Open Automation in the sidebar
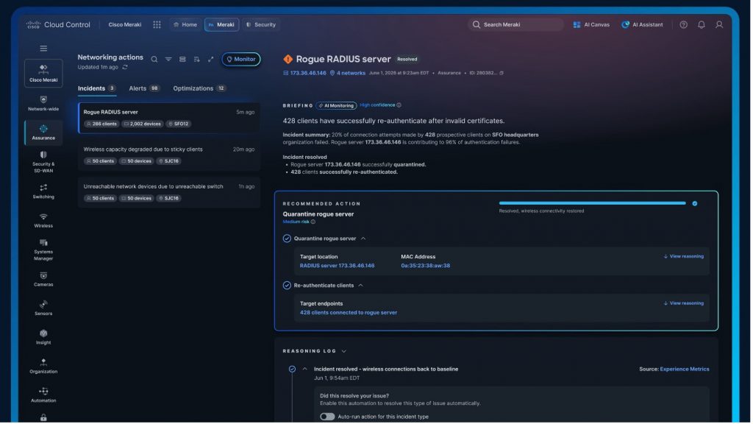The height and width of the screenshot is (424, 753). click(x=43, y=395)
